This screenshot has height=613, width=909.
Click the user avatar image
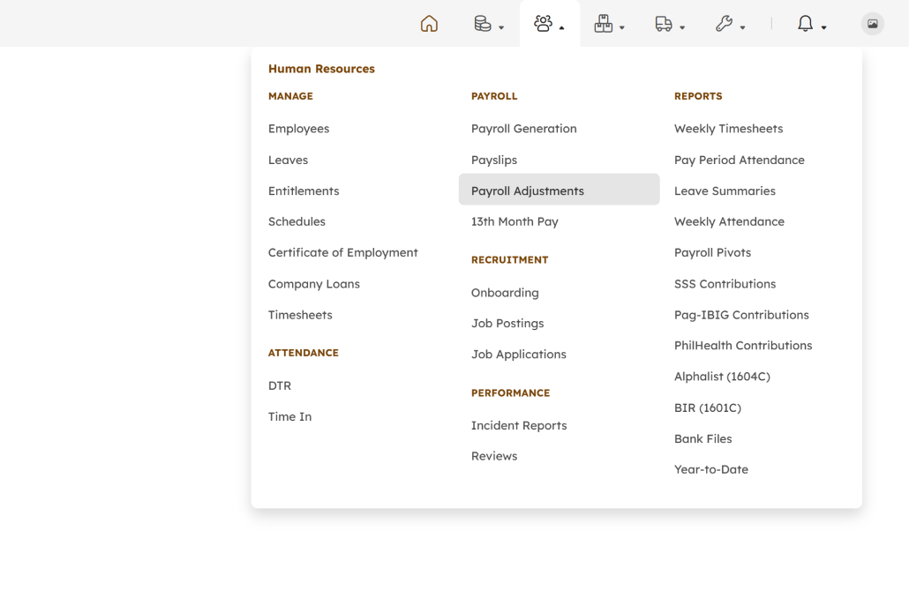(x=873, y=24)
